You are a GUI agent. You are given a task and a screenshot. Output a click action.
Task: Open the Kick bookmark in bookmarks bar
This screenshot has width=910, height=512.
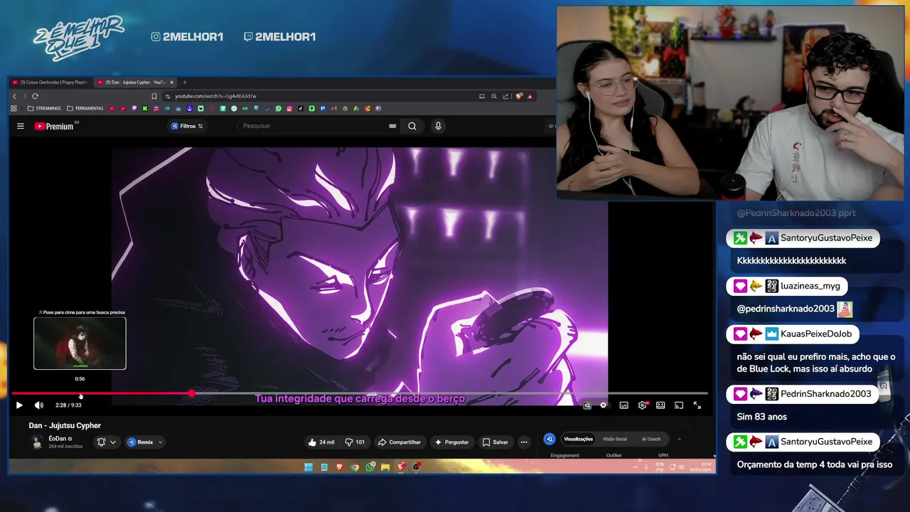point(145,108)
